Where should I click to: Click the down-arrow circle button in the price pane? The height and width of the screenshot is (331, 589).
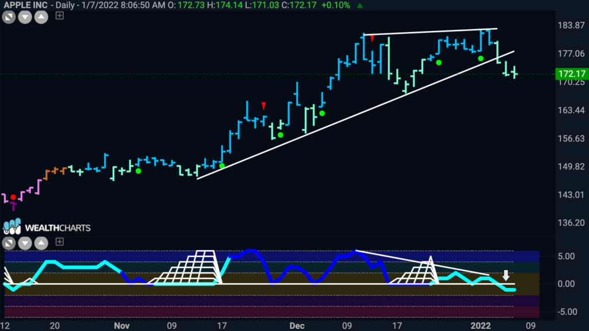coord(25,17)
